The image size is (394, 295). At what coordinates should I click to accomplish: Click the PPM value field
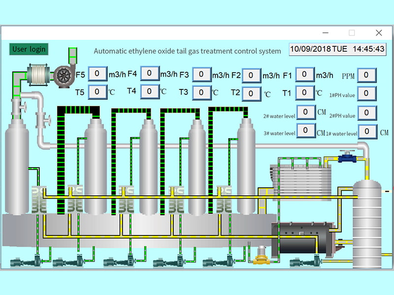366,75
